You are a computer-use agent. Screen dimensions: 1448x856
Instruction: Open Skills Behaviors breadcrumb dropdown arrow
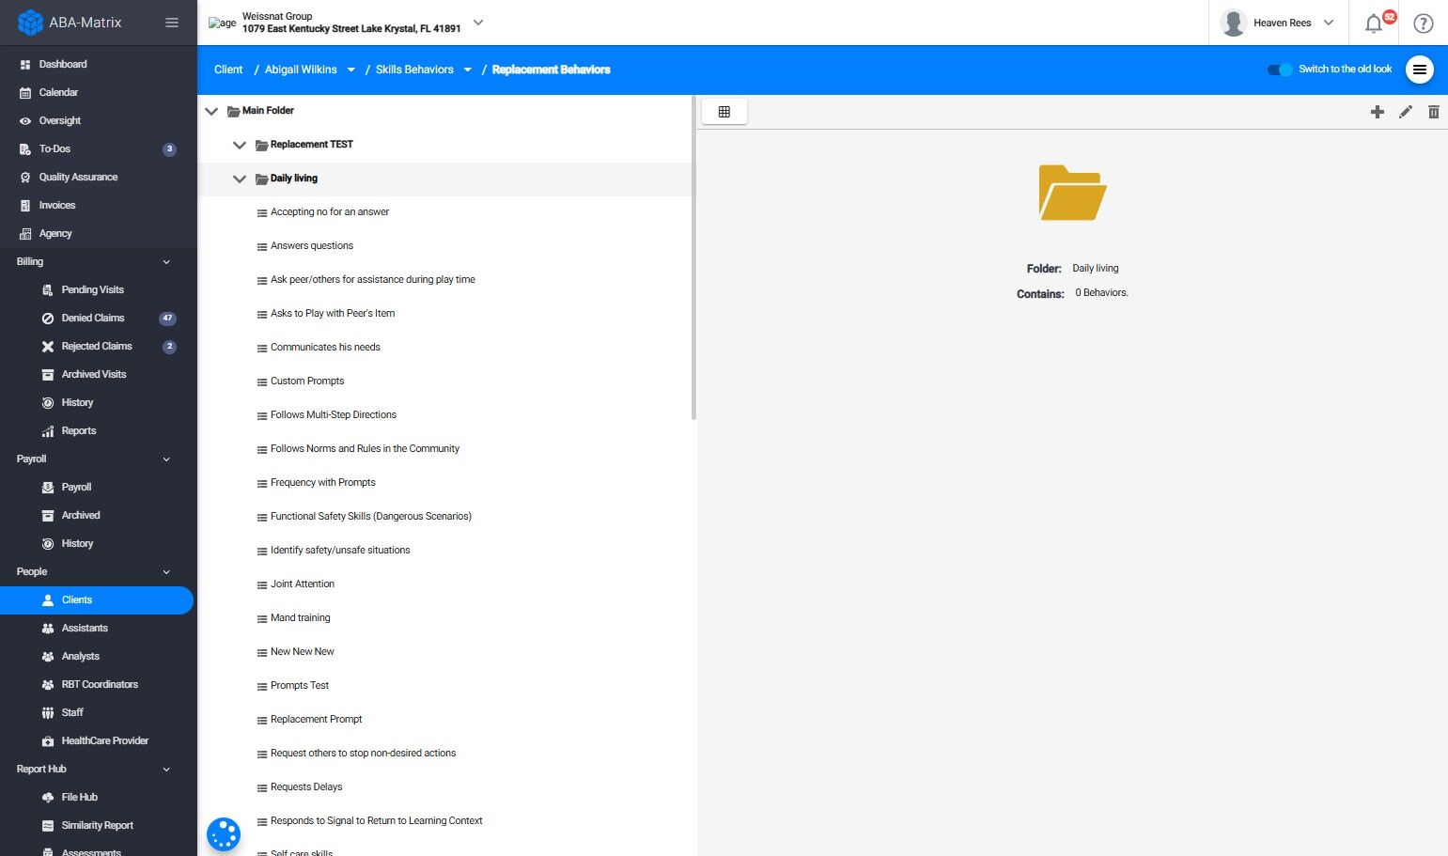pyautogui.click(x=468, y=70)
